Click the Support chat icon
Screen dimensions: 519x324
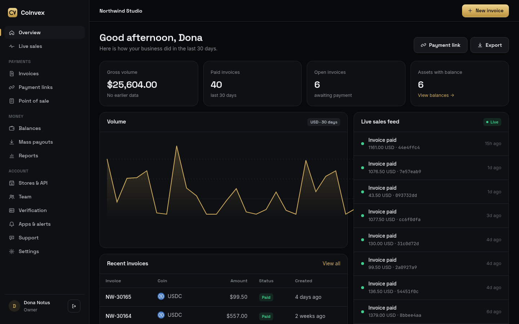12,238
